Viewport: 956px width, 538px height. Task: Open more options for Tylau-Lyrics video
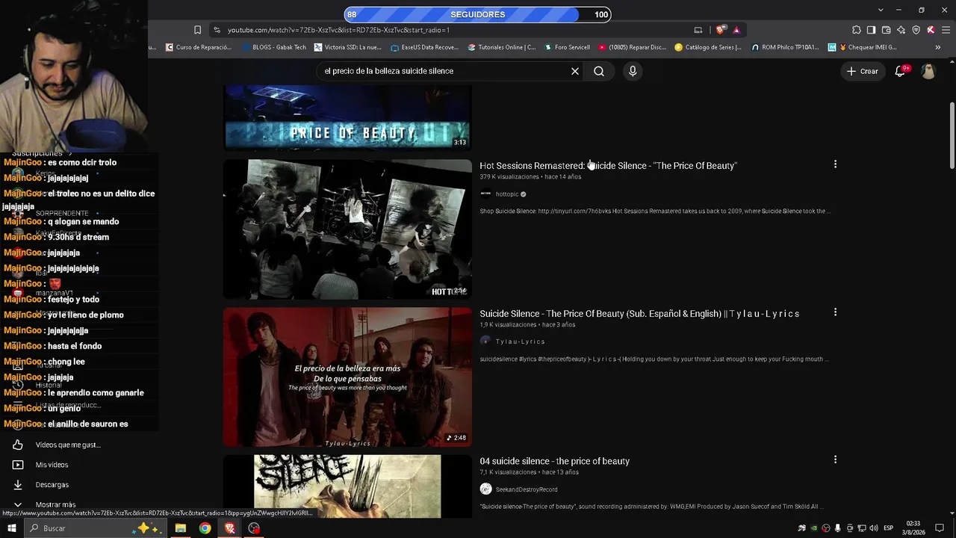tap(835, 312)
